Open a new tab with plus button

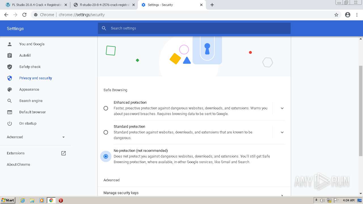pyautogui.click(x=212, y=5)
